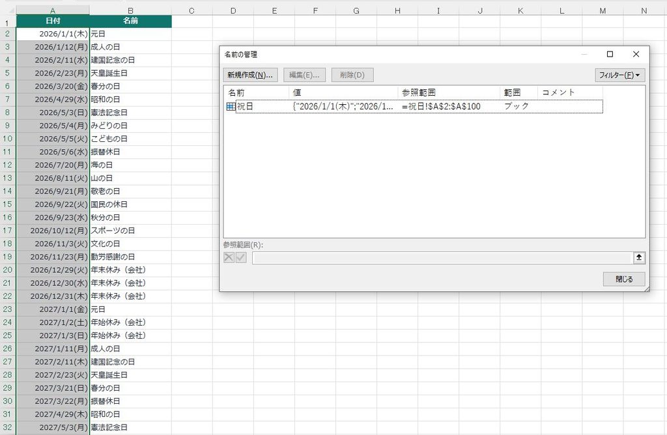This screenshot has width=667, height=435.
Task: Click the 建国記念の日 cell in row 4
Action: coord(130,61)
